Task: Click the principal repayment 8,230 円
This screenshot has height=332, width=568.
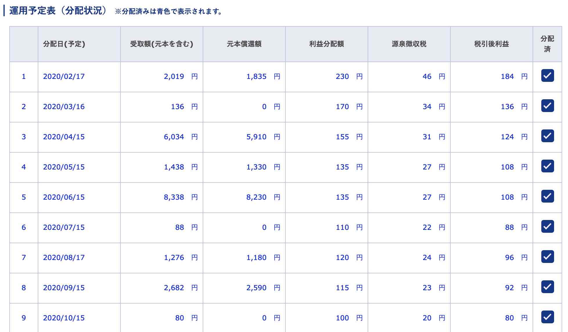Action: point(263,197)
